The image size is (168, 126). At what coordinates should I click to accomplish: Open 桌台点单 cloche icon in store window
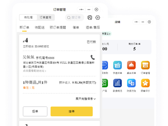click(x=131, y=65)
